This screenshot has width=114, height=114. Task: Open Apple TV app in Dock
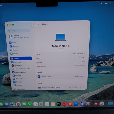59,104
